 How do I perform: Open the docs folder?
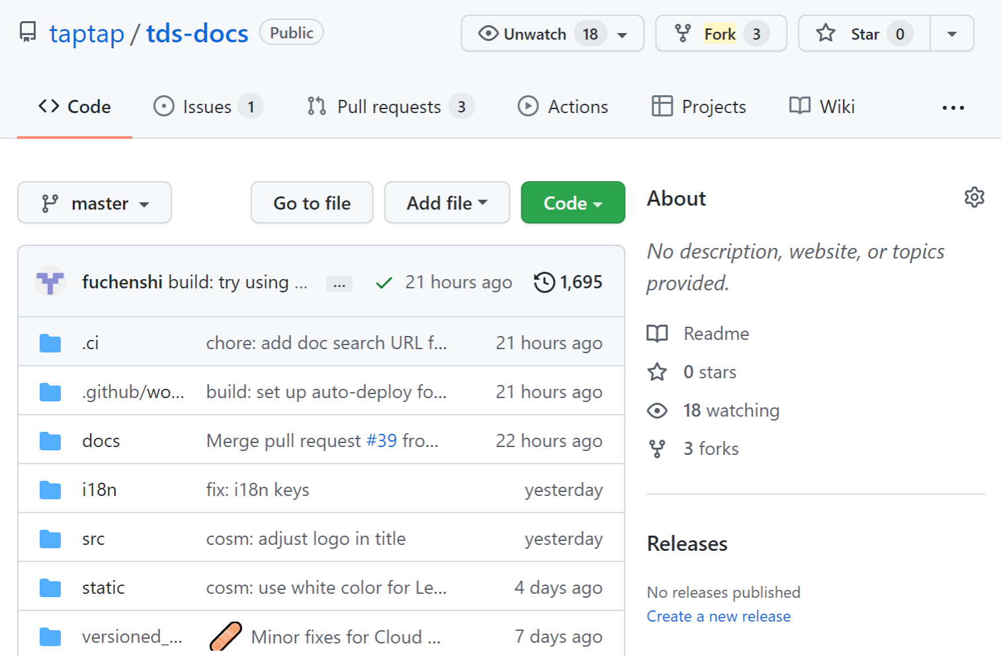tap(101, 441)
